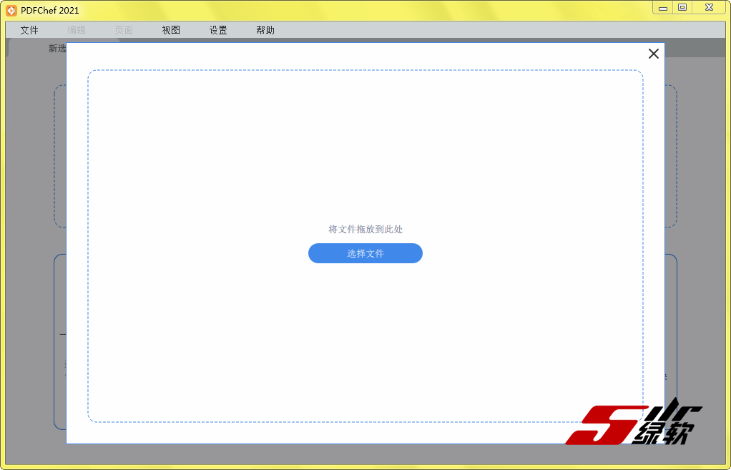Image resolution: width=731 pixels, height=470 pixels.
Task: Maximize the PDFChef window
Action: click(x=682, y=8)
